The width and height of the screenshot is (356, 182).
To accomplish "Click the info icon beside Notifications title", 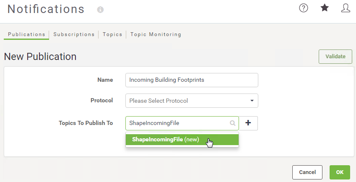I will click(x=100, y=10).
